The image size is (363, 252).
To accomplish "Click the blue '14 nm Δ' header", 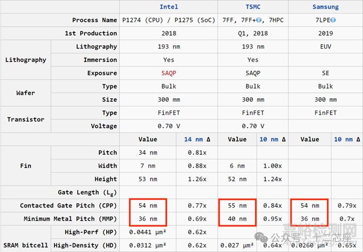I will (195, 139).
